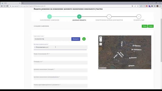Click the Месторасположение участка field
This screenshot has width=162, height=91.
60,47
